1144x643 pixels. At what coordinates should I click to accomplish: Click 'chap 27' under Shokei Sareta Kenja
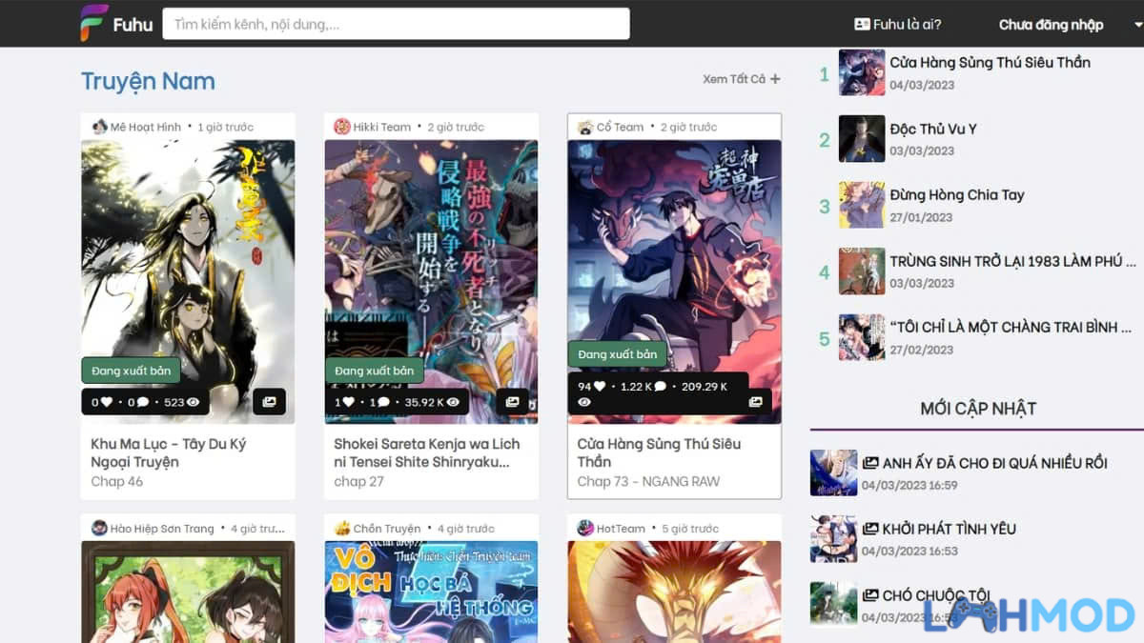[358, 481]
